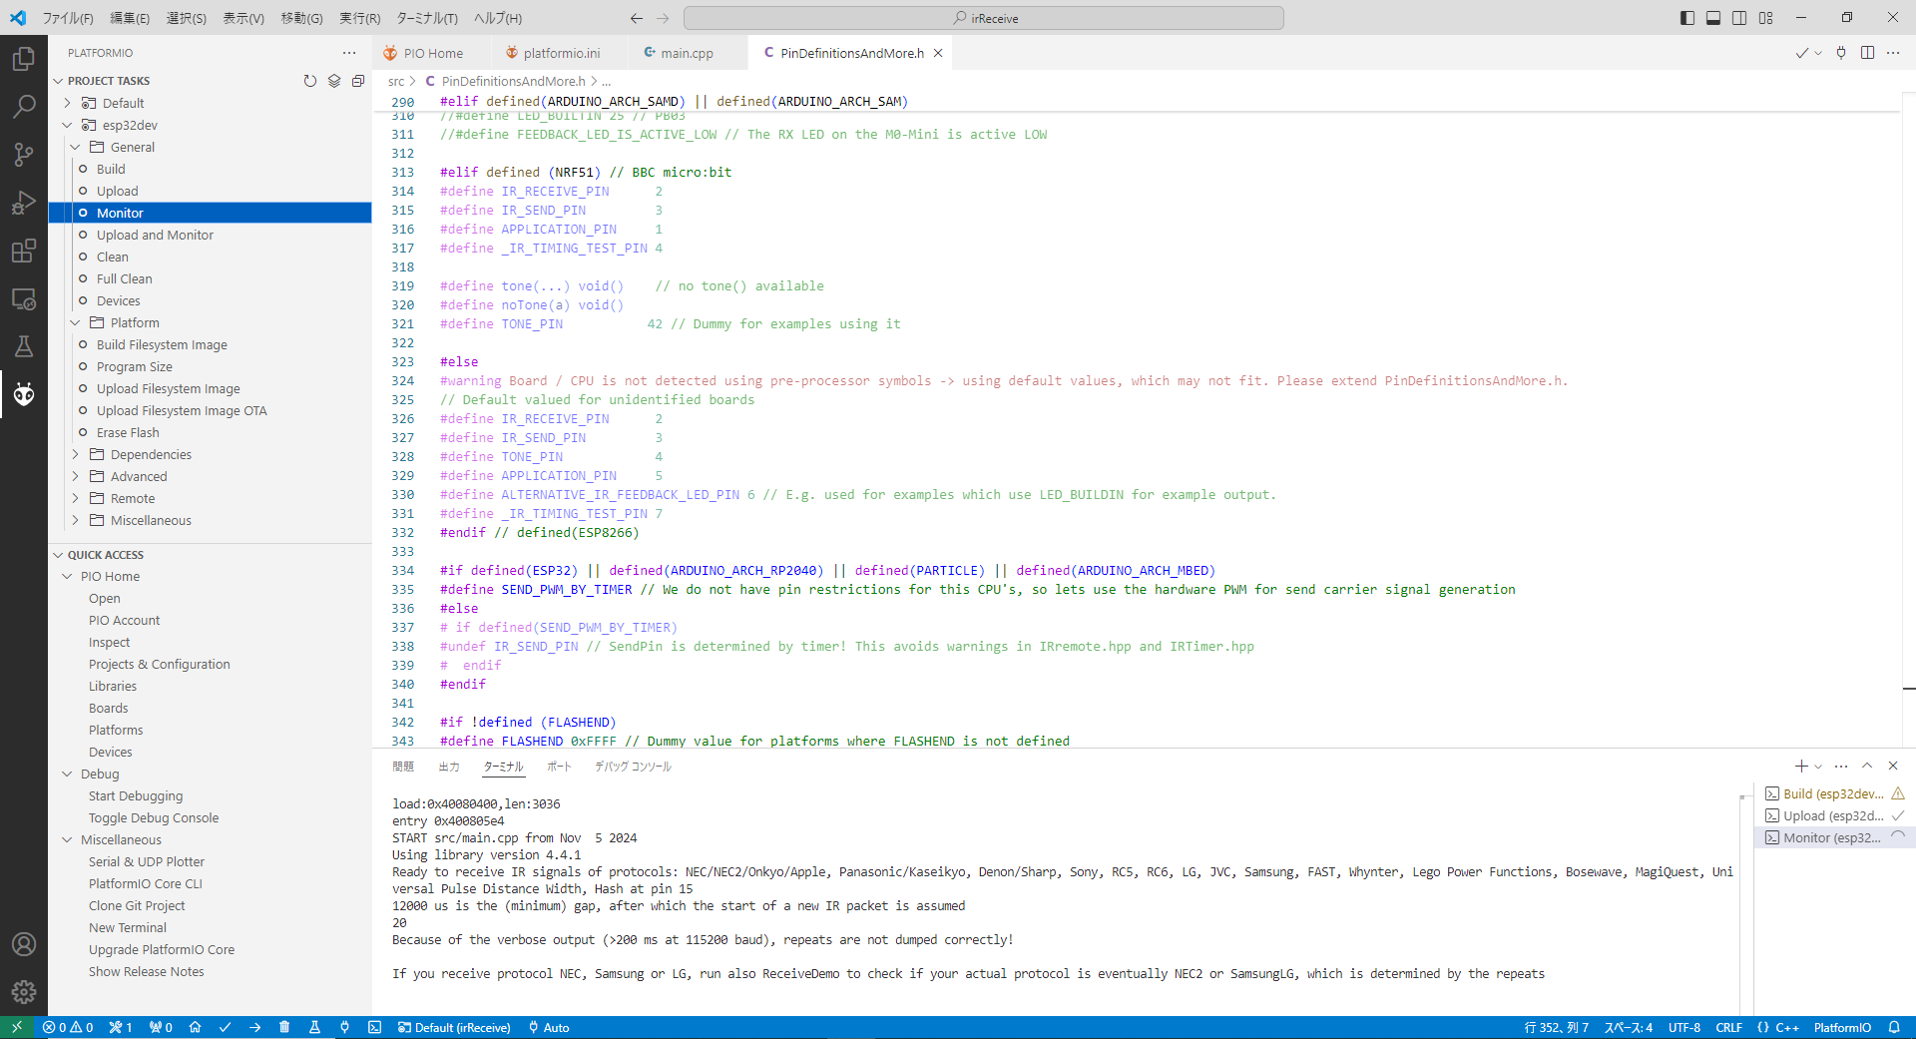Open the ターミナル(T) menu in menu bar
The width and height of the screenshot is (1916, 1039).
(x=427, y=18)
